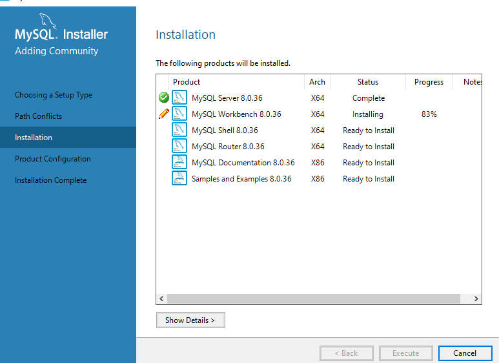Click the Complete status of MySQL Server
Viewport: 499px width, 363px height.
pyautogui.click(x=369, y=98)
